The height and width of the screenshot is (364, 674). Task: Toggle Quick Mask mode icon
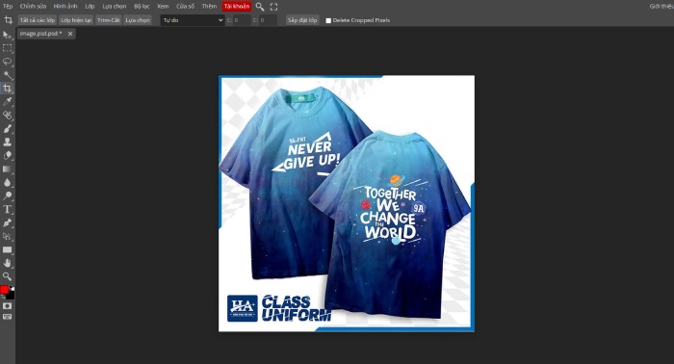pos(8,306)
